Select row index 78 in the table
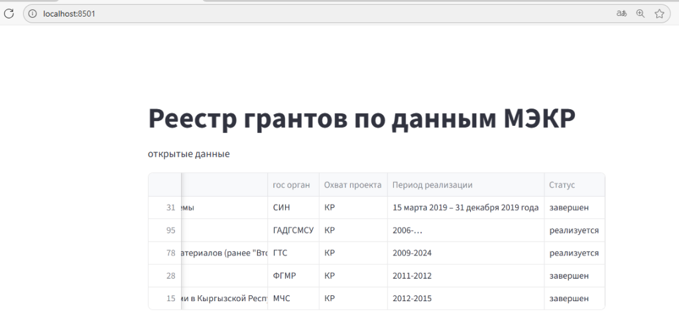679x323 pixels. point(170,253)
